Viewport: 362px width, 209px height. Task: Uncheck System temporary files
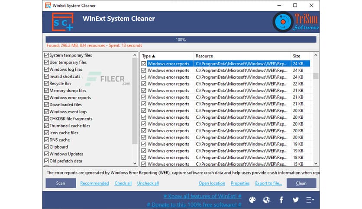tap(47, 55)
